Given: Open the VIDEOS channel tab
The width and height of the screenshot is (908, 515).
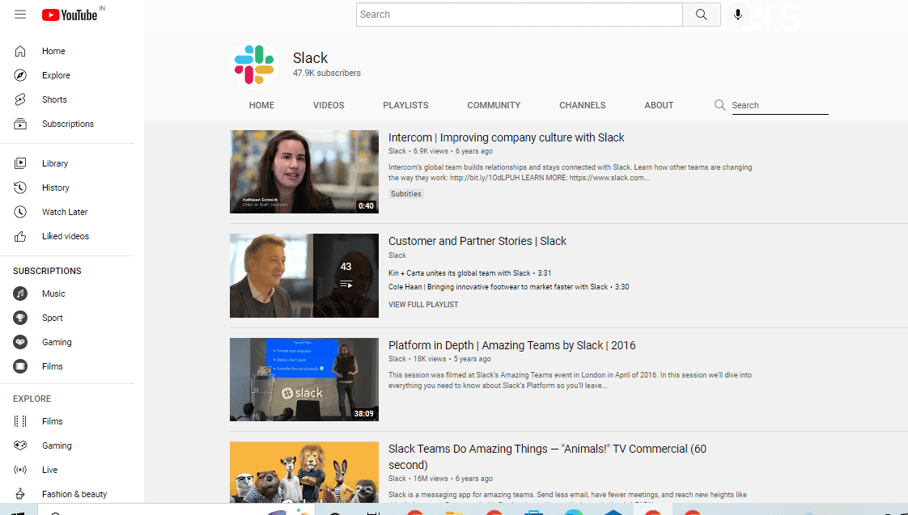Looking at the screenshot, I should [x=329, y=105].
